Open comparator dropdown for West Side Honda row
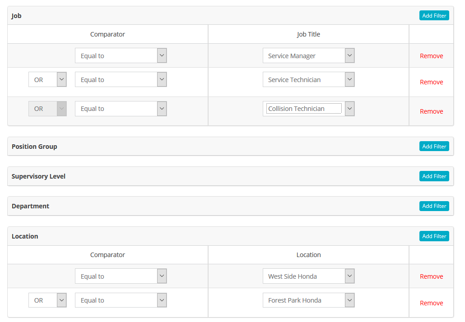 tap(121, 276)
